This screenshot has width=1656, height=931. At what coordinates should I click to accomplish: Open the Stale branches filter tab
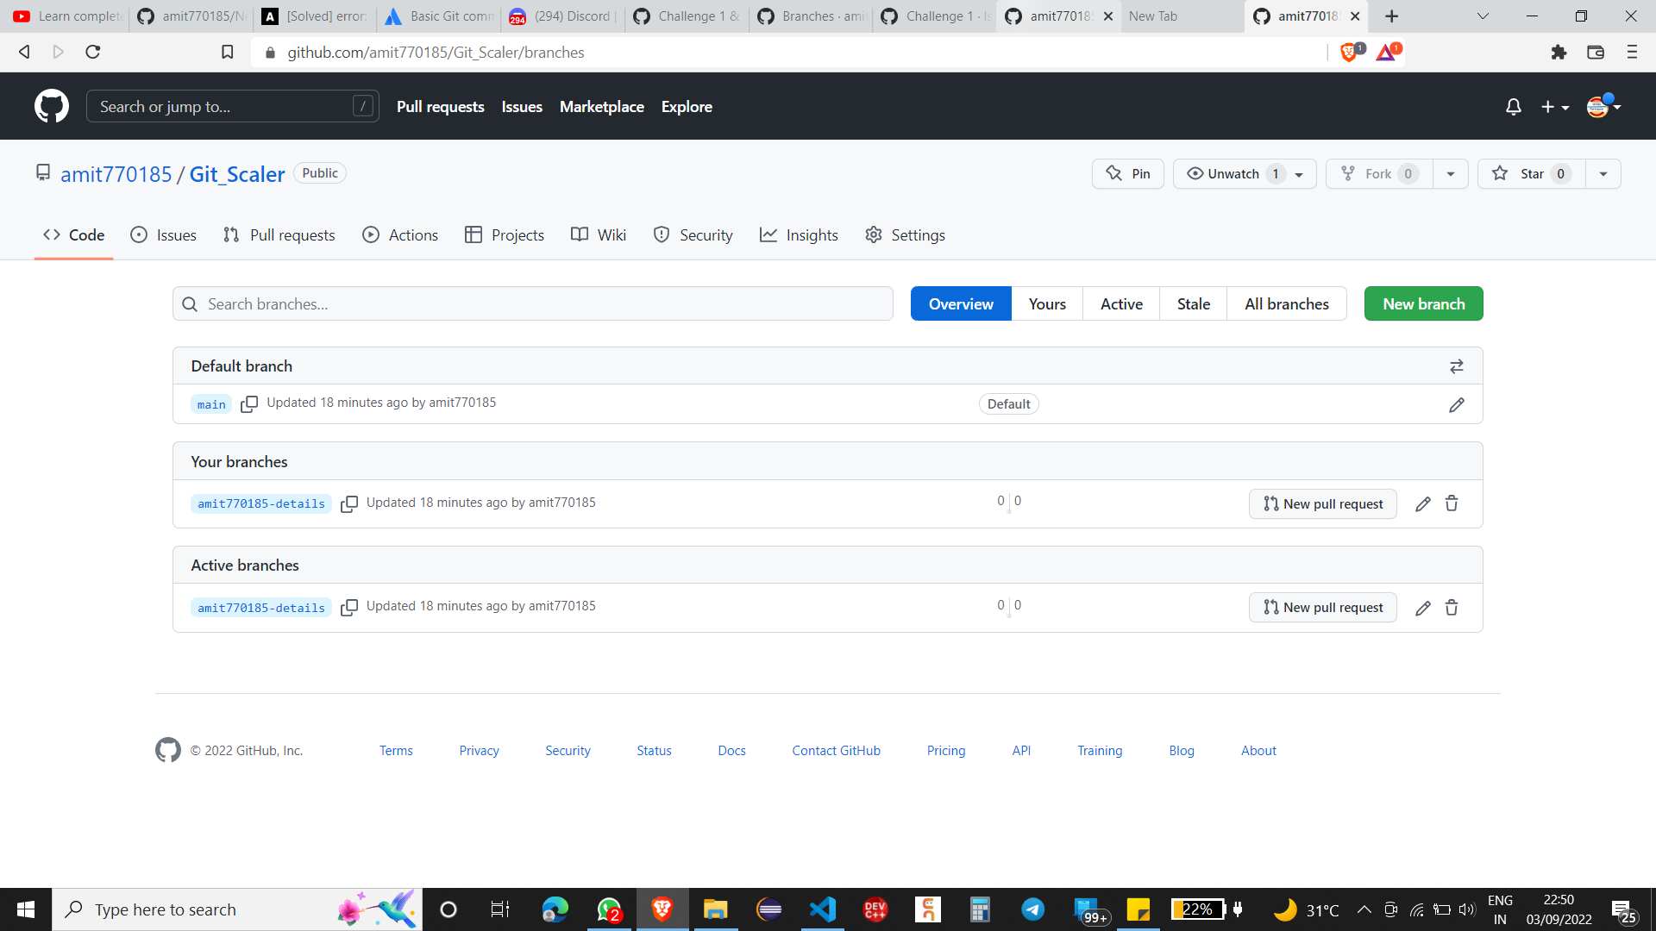[1193, 303]
